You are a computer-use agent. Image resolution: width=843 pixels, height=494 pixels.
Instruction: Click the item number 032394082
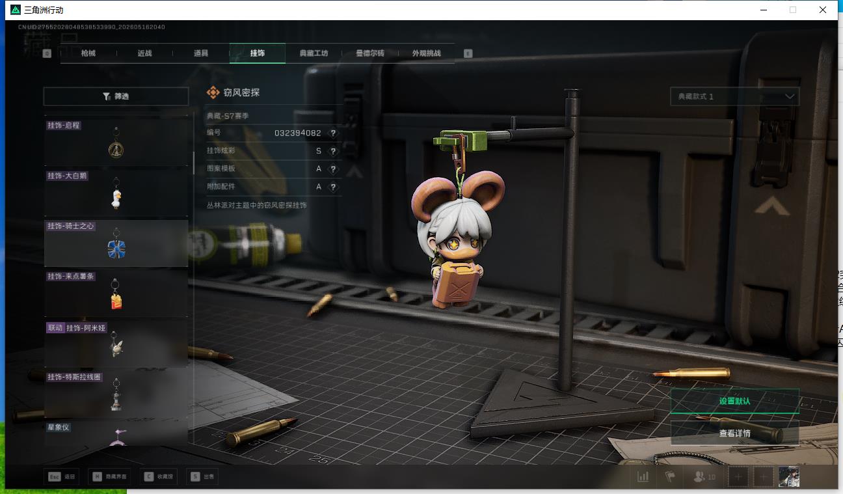click(298, 133)
